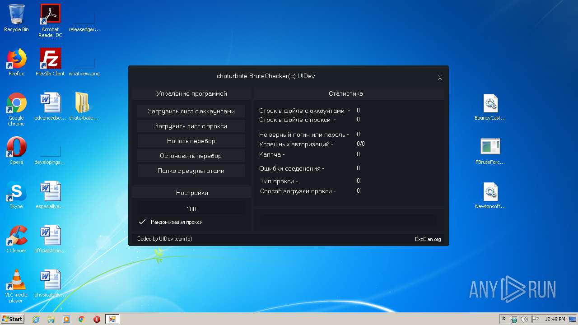Open Папка с результатами button

click(x=191, y=171)
